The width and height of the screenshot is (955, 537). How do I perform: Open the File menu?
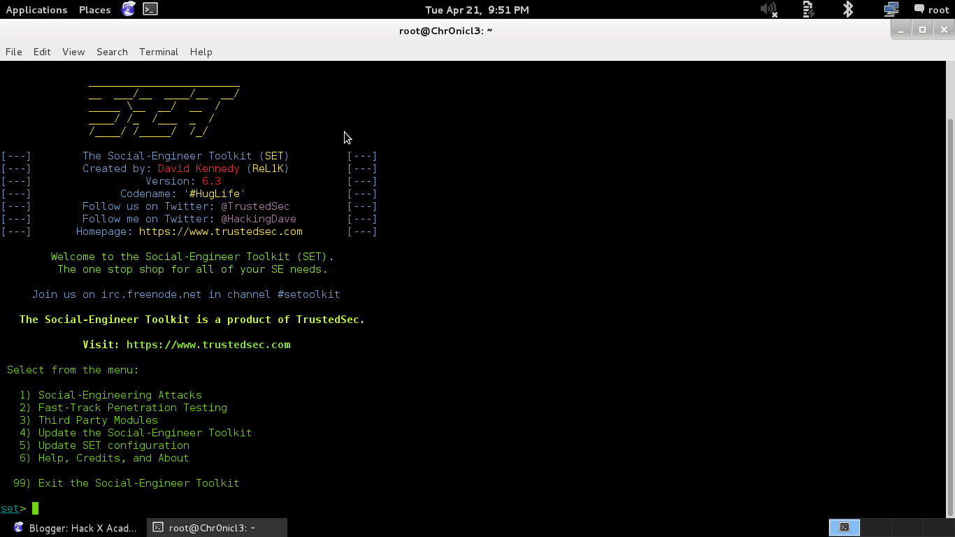pos(14,52)
